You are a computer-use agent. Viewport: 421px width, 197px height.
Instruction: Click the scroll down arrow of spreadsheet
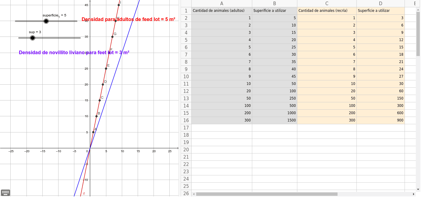click(x=418, y=189)
